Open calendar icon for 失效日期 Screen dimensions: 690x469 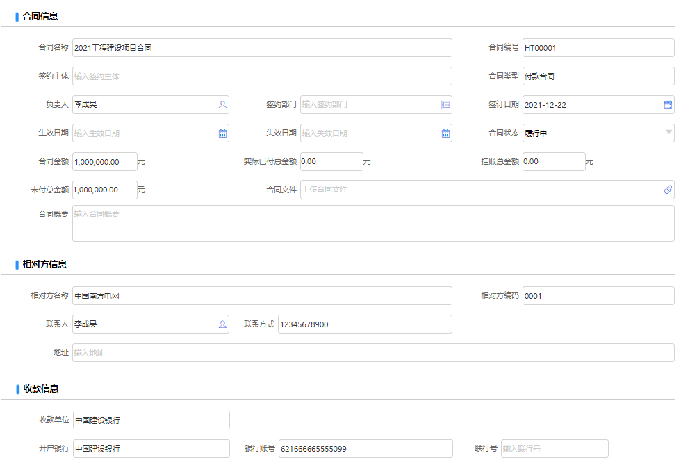pyautogui.click(x=446, y=133)
